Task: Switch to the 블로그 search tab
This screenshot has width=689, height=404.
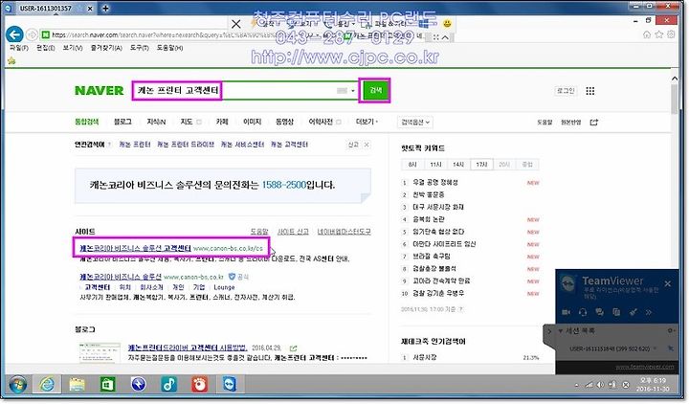Action: pyautogui.click(x=122, y=122)
